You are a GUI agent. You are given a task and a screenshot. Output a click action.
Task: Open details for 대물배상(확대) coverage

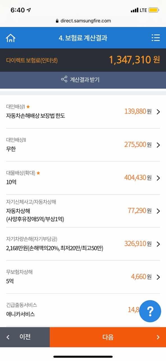click(157, 178)
